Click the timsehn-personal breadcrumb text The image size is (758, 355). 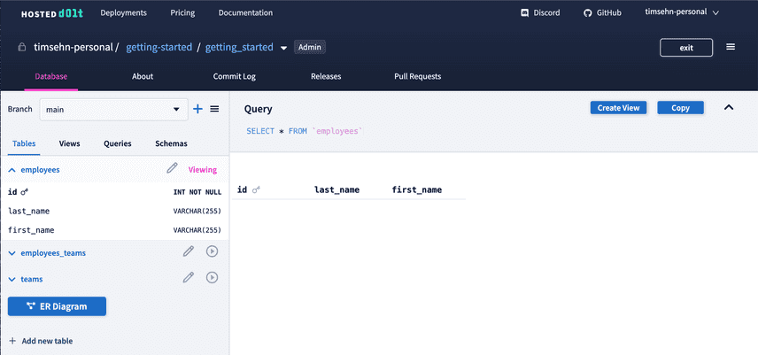(x=73, y=47)
